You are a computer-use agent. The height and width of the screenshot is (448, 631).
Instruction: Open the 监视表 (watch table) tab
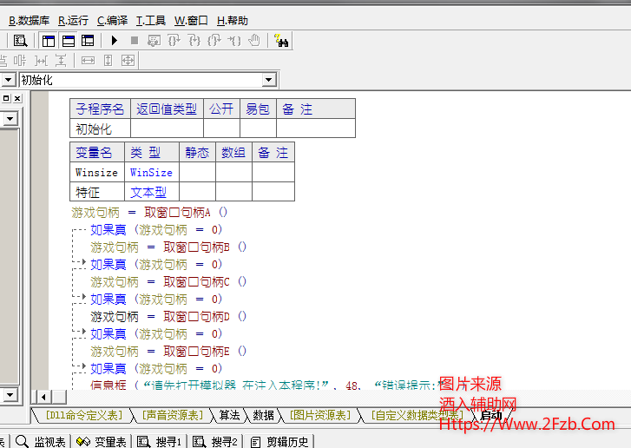coord(41,442)
